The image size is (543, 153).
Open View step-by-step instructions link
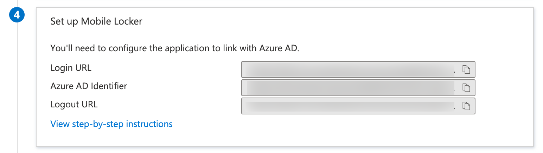tap(111, 124)
